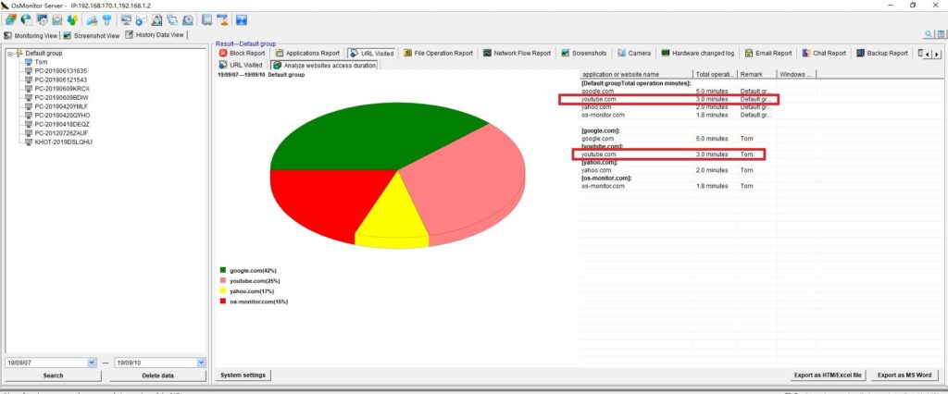948x394 pixels.
Task: Click the green google.com legend swatch
Action: pos(223,270)
